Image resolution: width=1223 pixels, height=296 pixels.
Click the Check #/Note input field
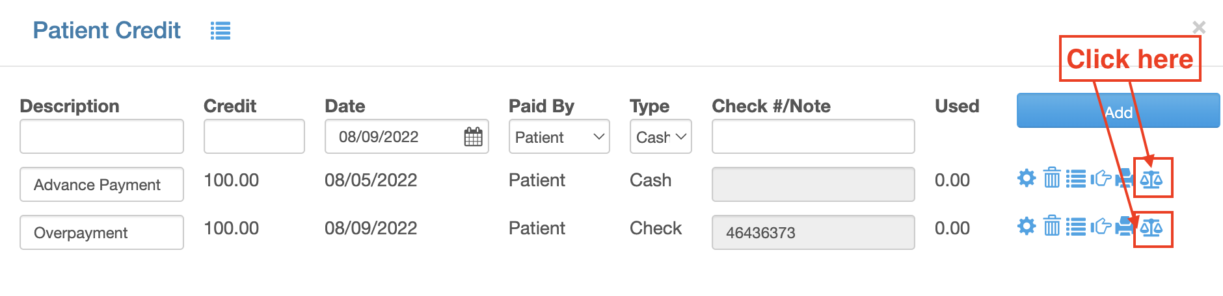click(x=813, y=136)
